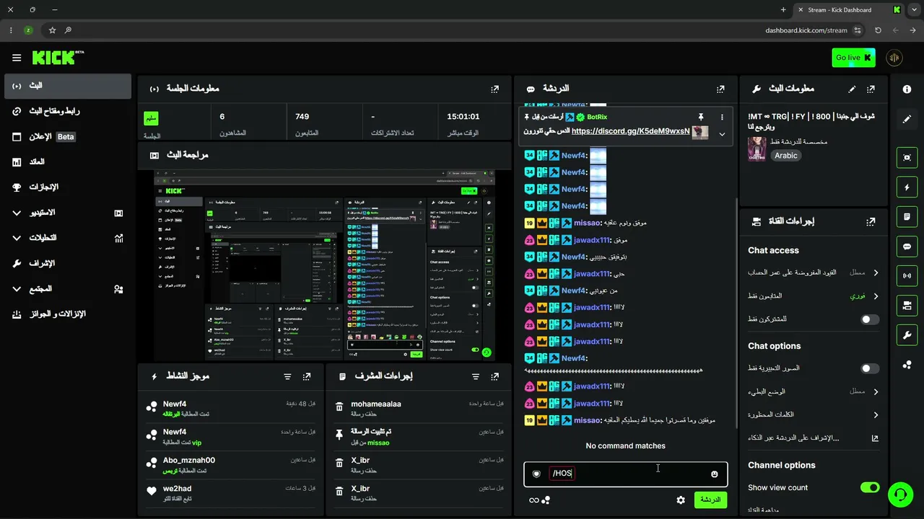Click the Go live button
The width and height of the screenshot is (924, 519).
[x=853, y=58]
